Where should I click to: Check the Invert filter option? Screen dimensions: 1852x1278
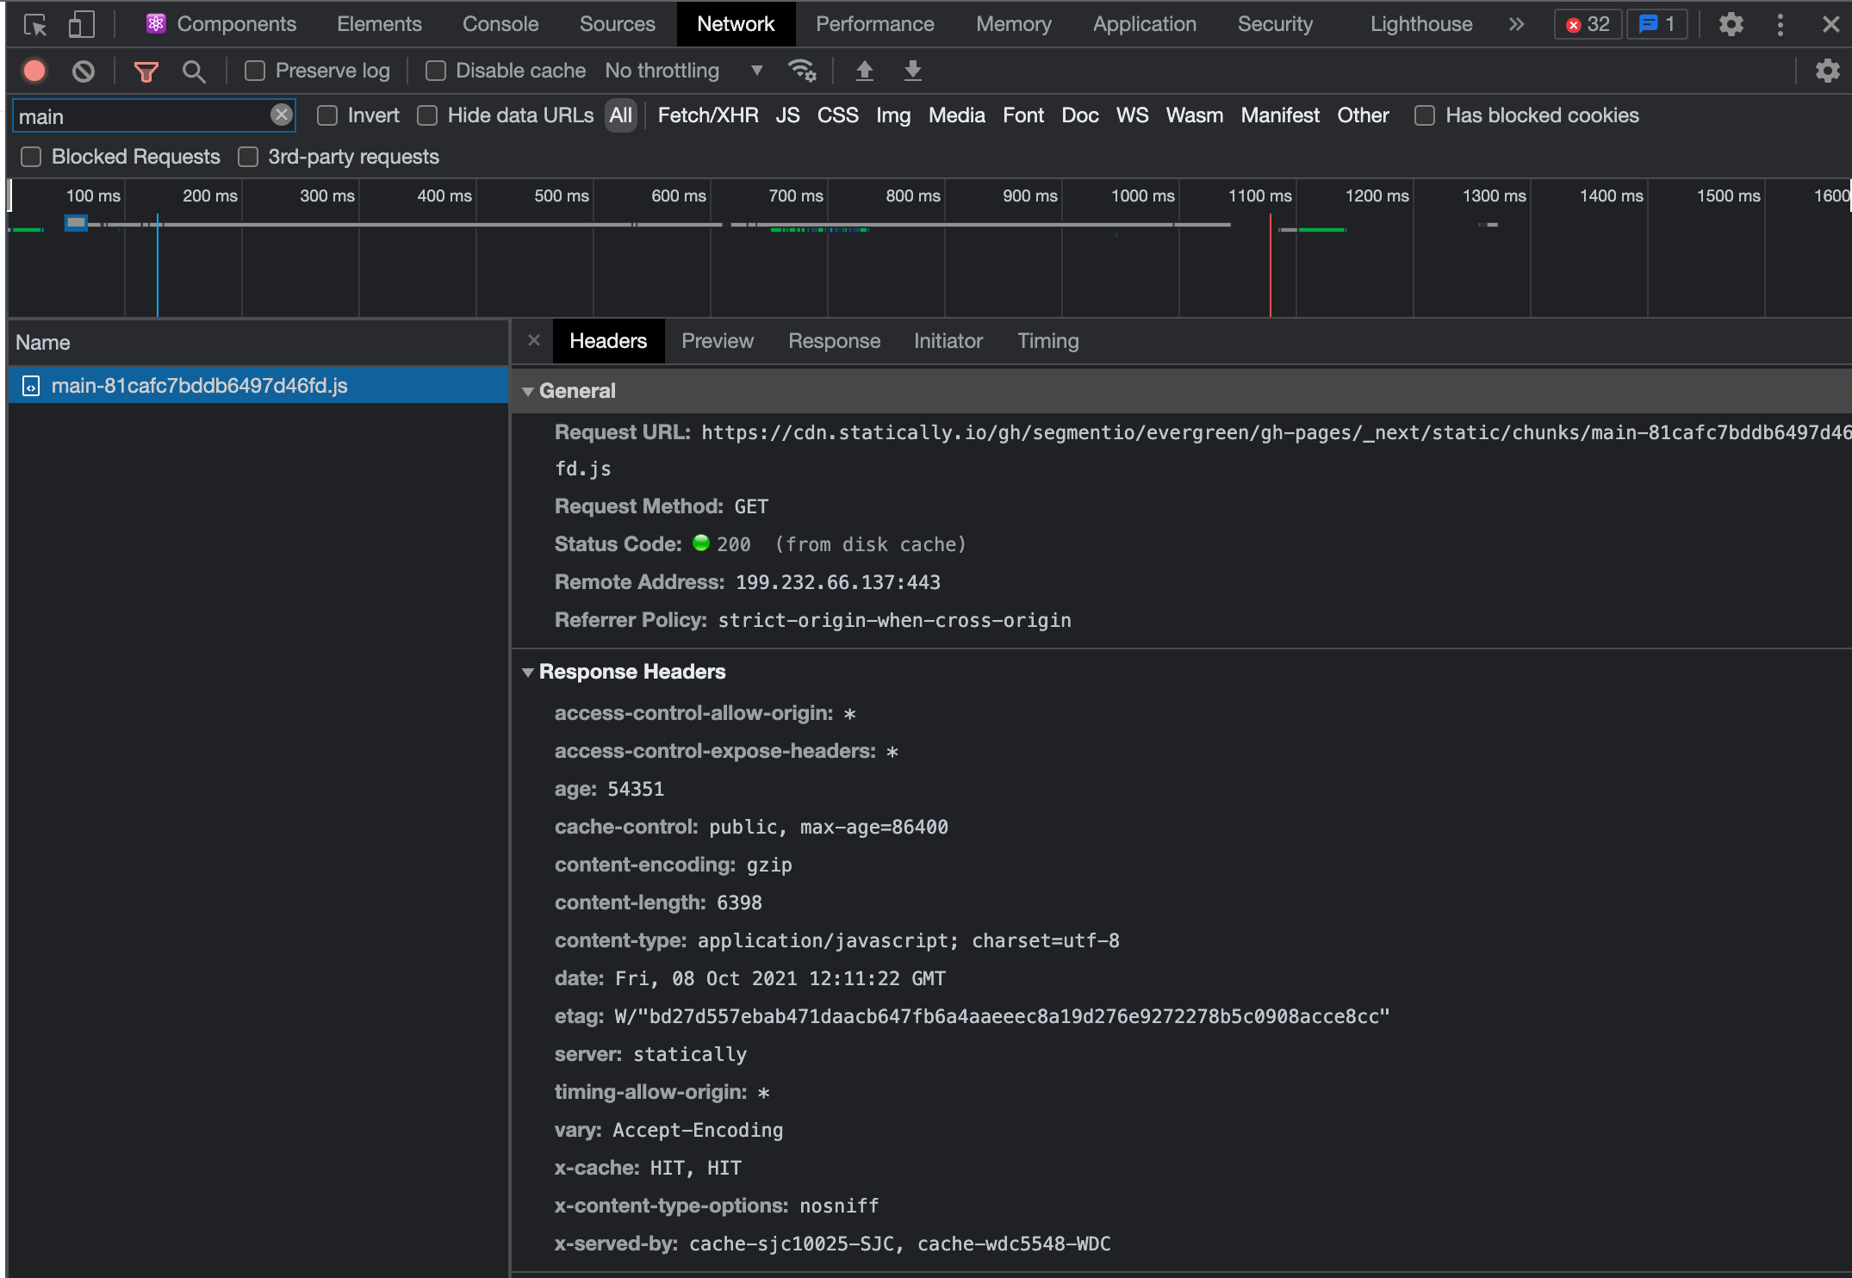point(327,115)
